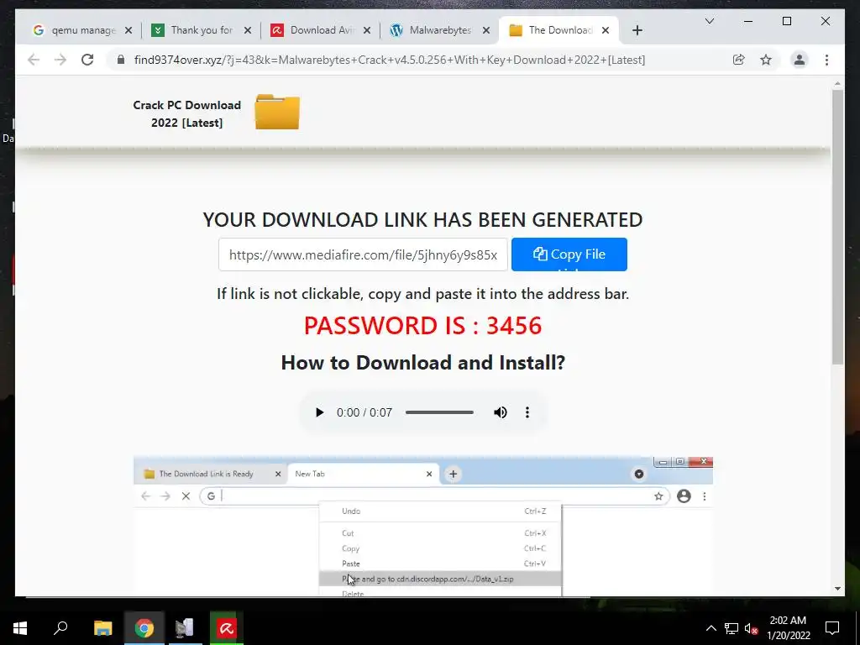Bookmark this page with the star

766,60
